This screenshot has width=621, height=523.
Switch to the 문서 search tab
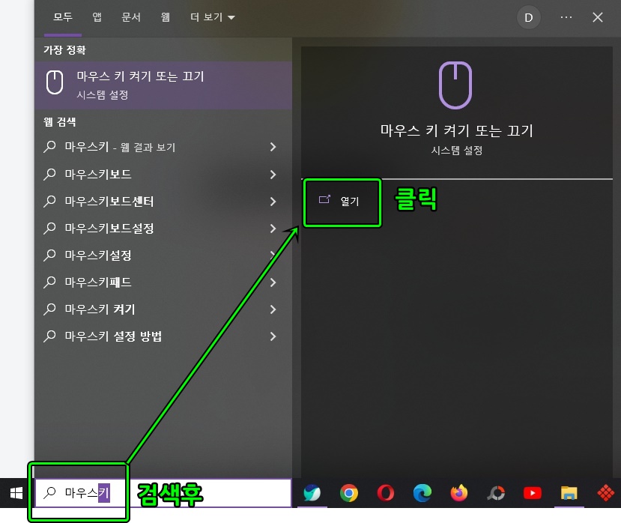click(x=130, y=16)
